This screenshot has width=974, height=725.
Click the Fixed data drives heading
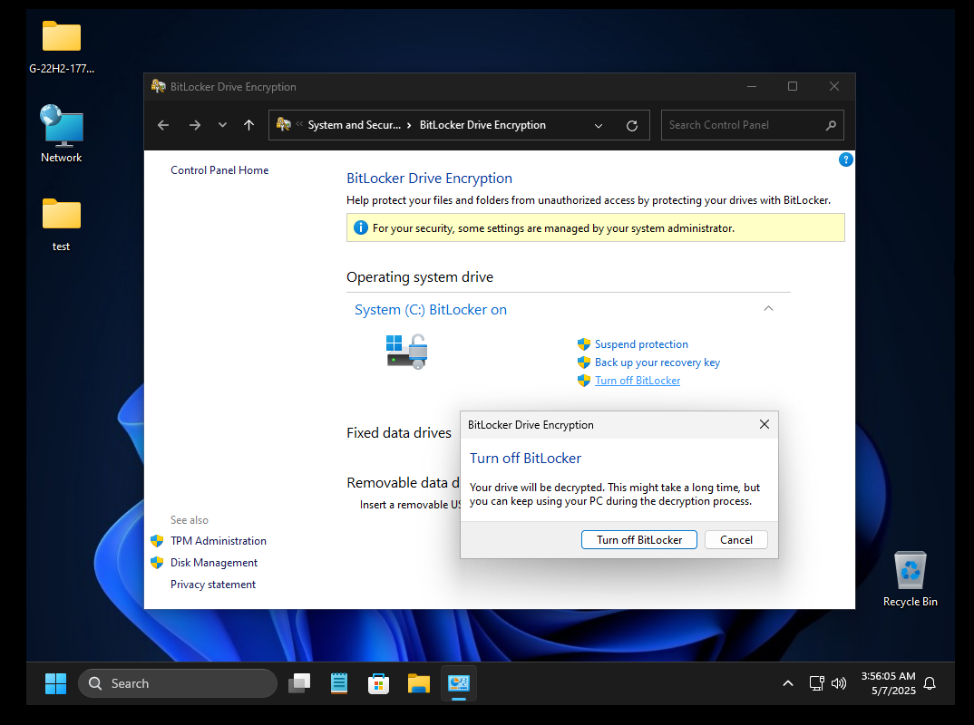[399, 432]
